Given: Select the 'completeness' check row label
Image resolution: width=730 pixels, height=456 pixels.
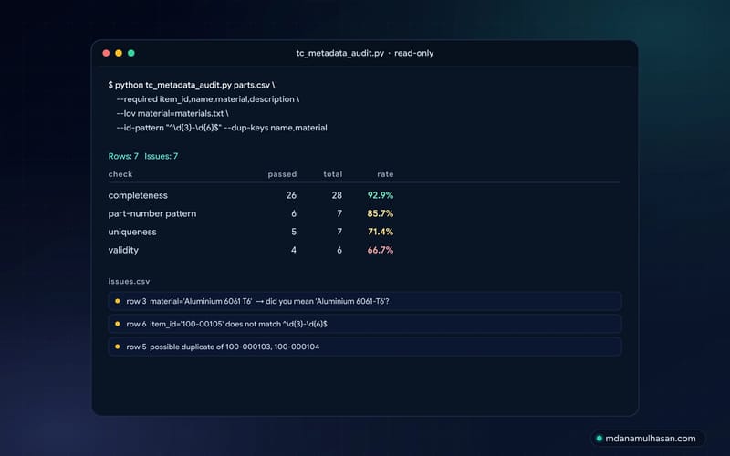Looking at the screenshot, I should 138,195.
